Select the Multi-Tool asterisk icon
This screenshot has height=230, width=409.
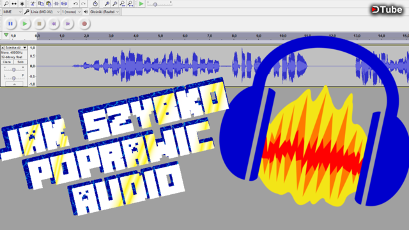pyautogui.click(x=22, y=4)
